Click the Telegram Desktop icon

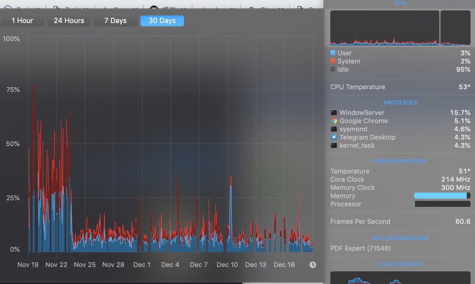[334, 137]
